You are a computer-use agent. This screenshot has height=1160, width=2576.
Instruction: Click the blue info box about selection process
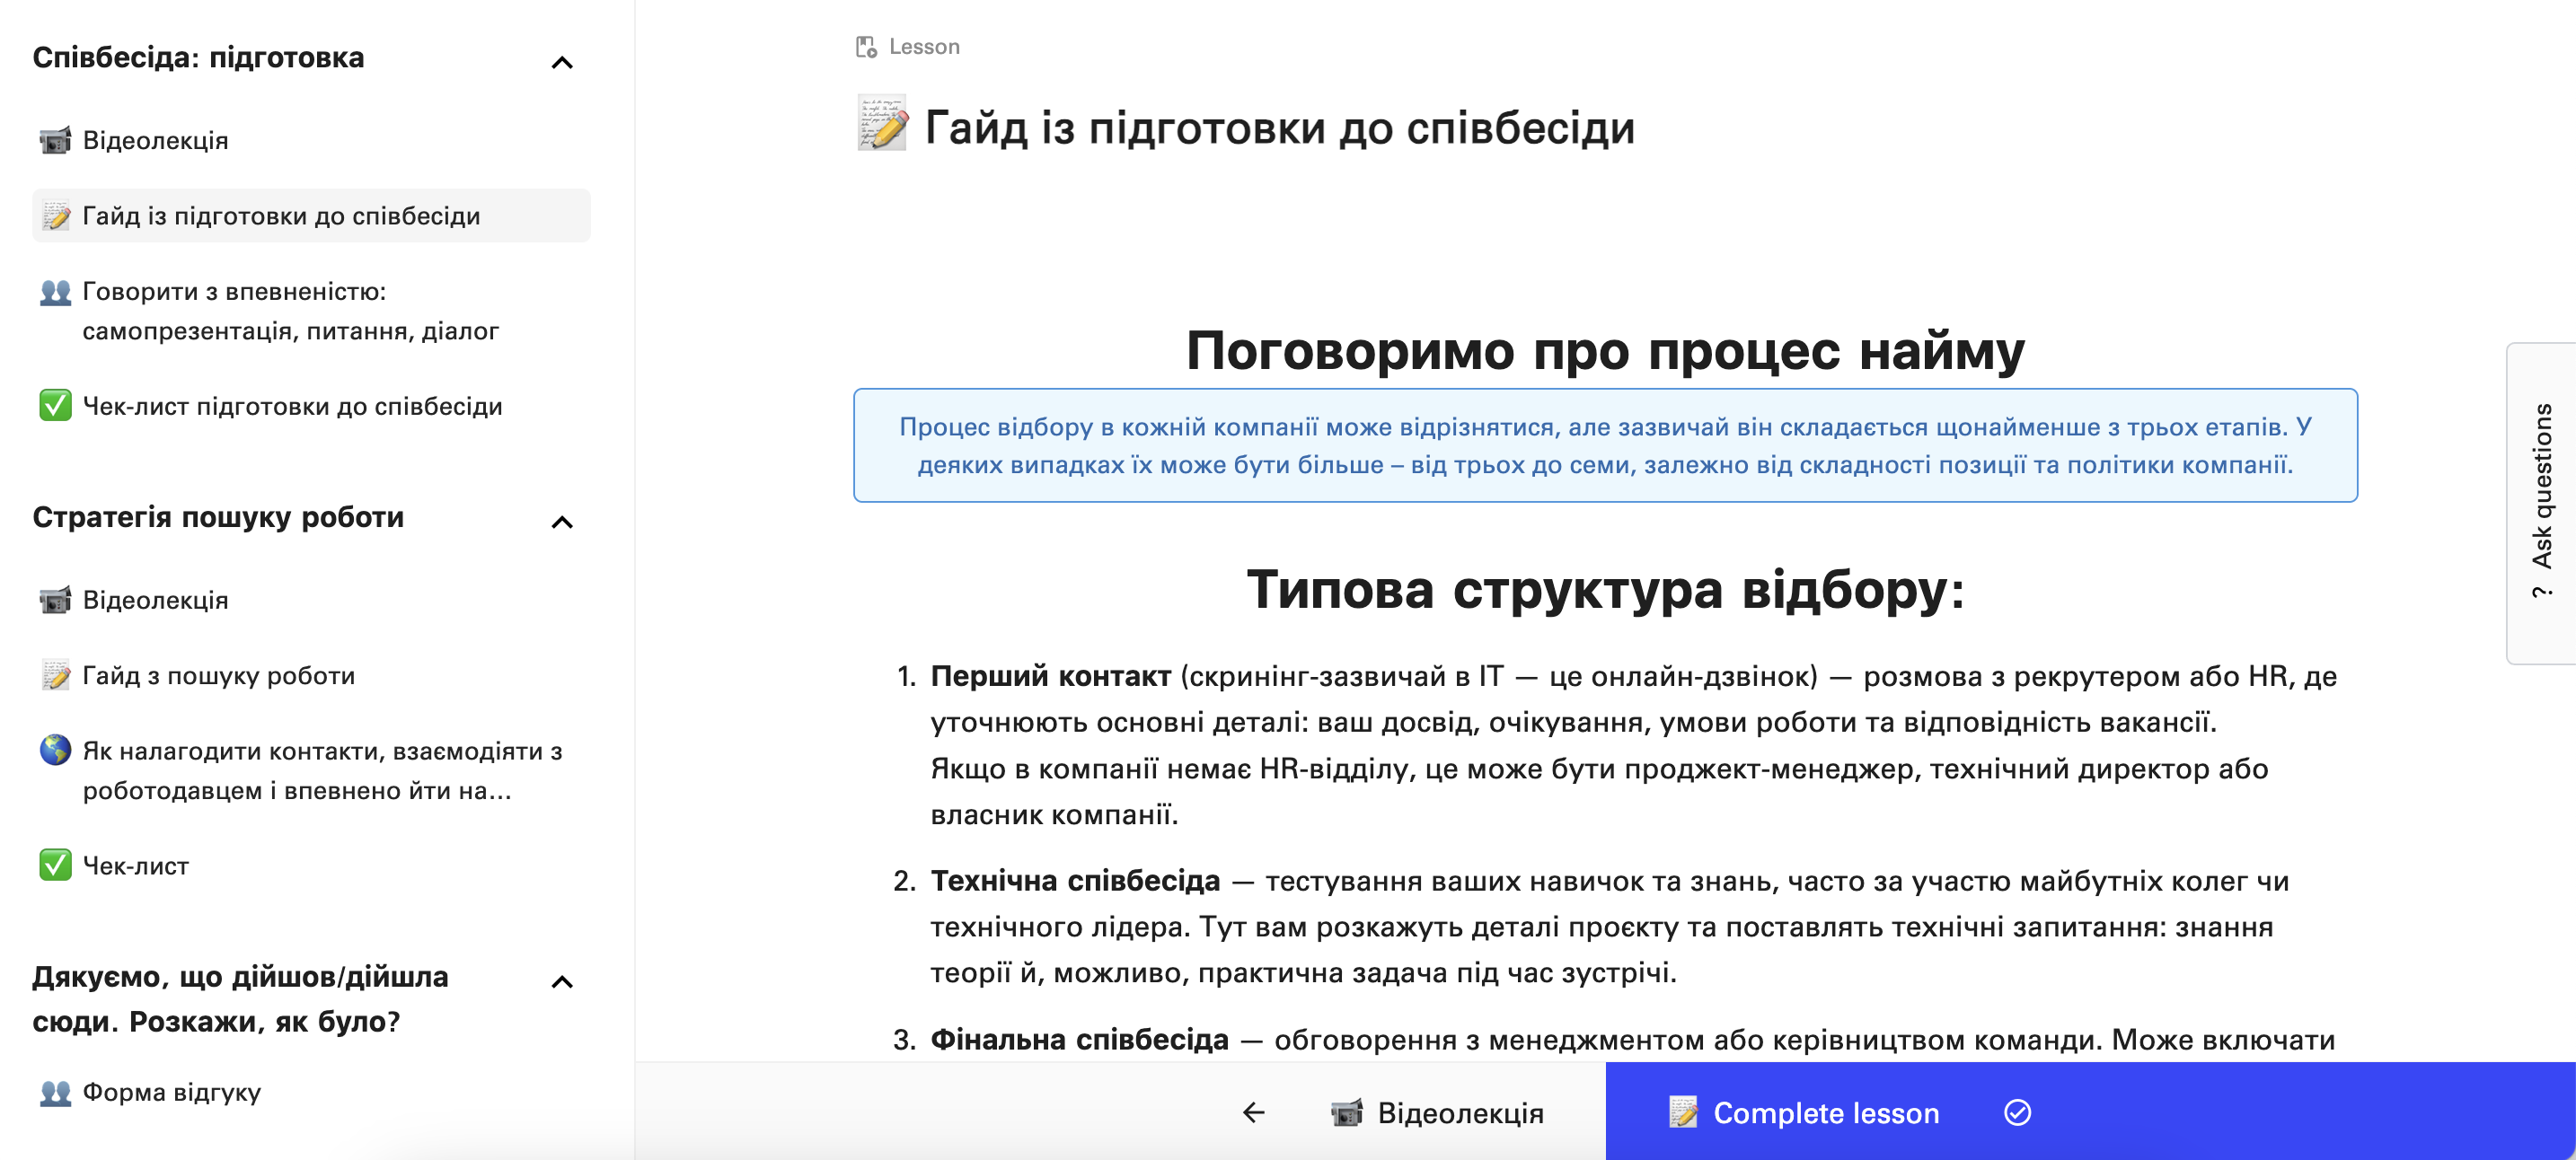[1605, 446]
